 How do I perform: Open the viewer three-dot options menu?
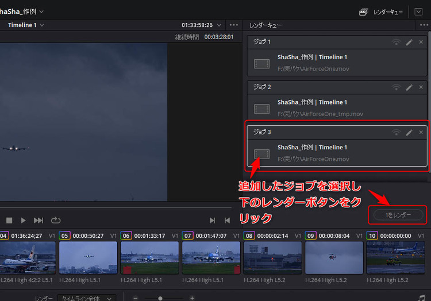pyautogui.click(x=233, y=25)
